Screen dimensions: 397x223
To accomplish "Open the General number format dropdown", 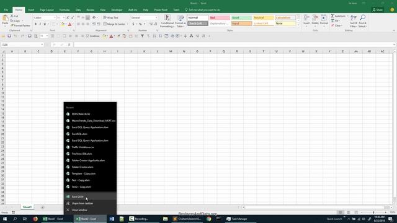I will coord(156,18).
